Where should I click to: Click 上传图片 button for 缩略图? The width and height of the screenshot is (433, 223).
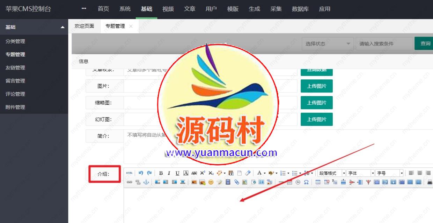[x=316, y=103]
